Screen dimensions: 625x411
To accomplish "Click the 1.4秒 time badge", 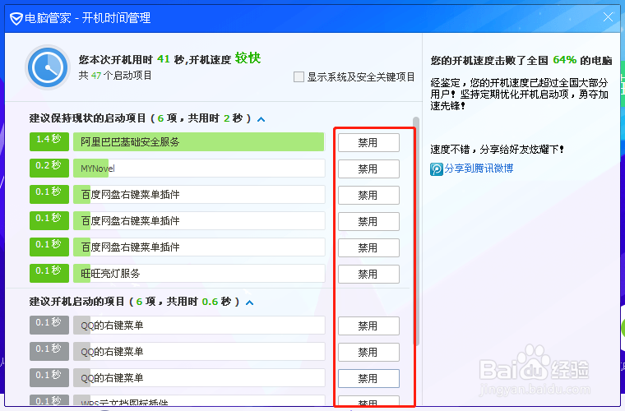I will coord(49,141).
